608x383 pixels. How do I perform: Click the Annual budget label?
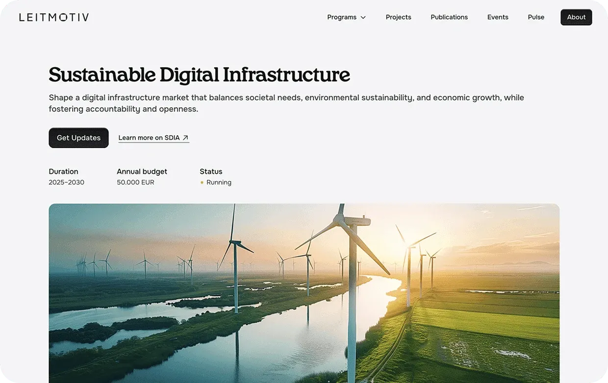point(142,171)
